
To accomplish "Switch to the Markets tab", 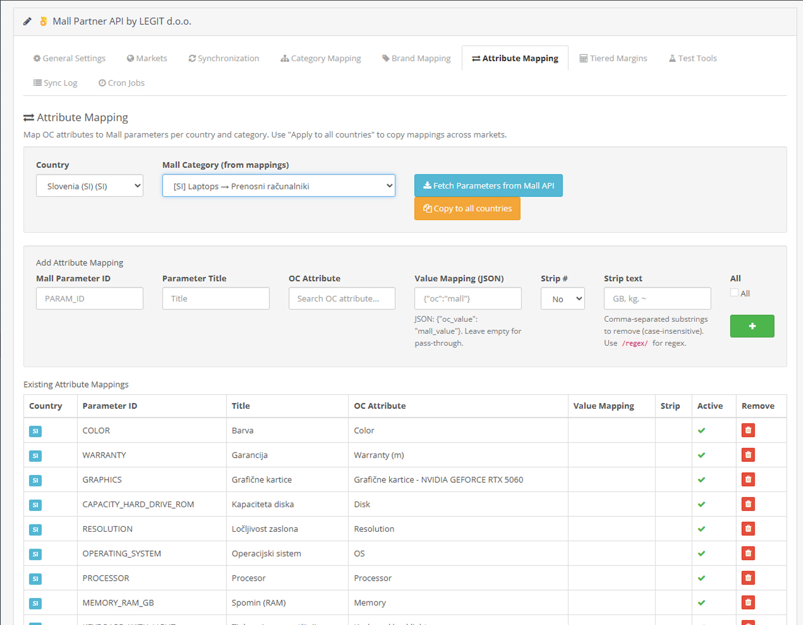I will point(147,58).
